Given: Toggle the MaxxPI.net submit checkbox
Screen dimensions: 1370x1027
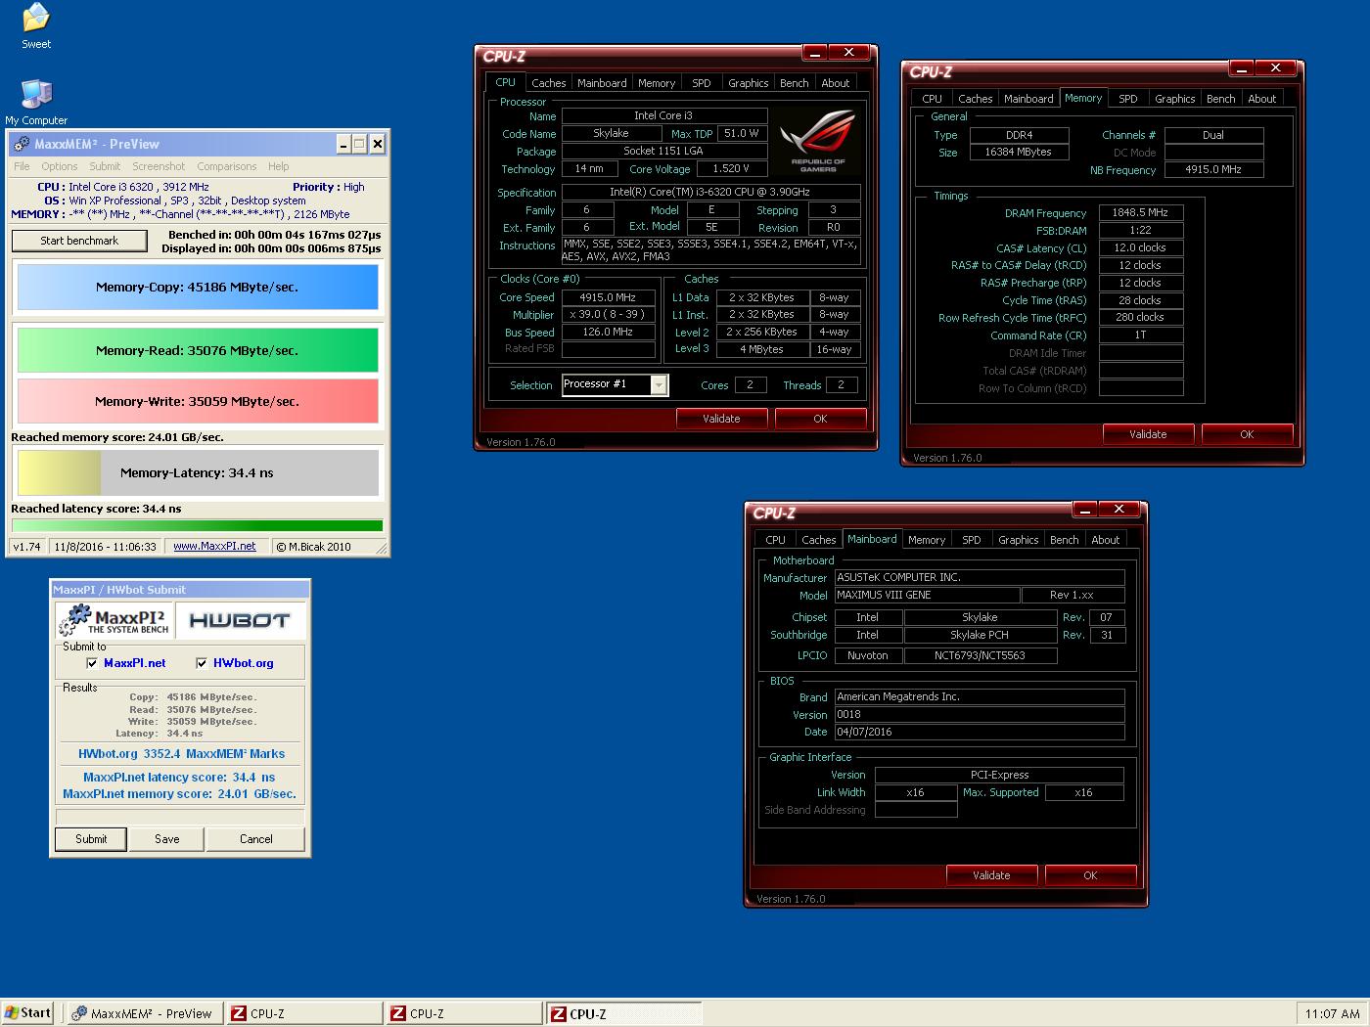Looking at the screenshot, I should pyautogui.click(x=92, y=663).
